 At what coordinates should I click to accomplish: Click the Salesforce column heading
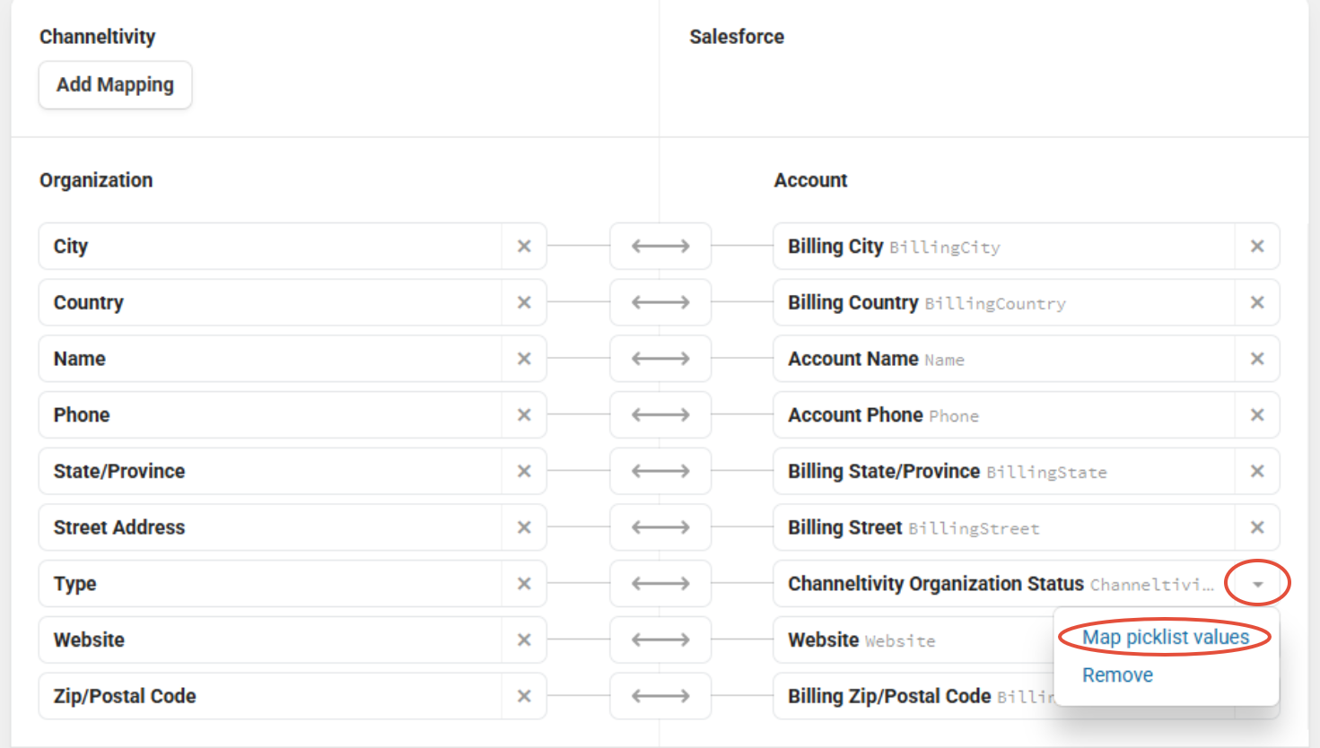pos(737,37)
